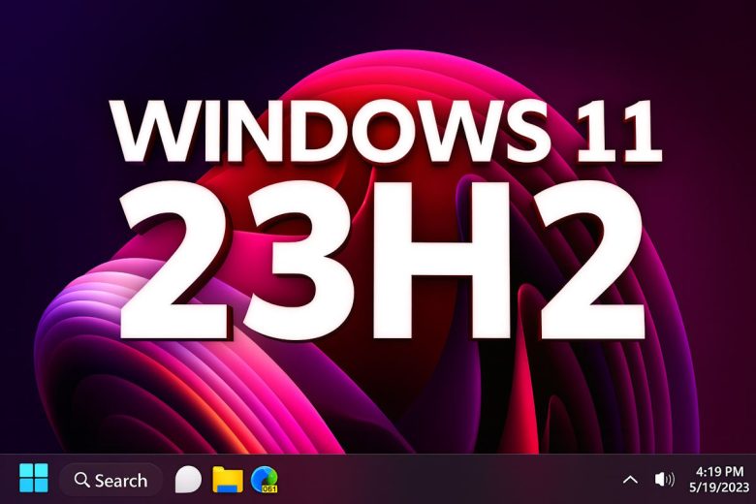Click the volume speaker icon

tap(664, 479)
